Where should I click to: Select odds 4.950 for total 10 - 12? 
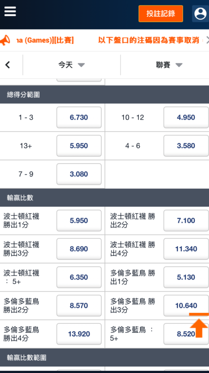186,117
